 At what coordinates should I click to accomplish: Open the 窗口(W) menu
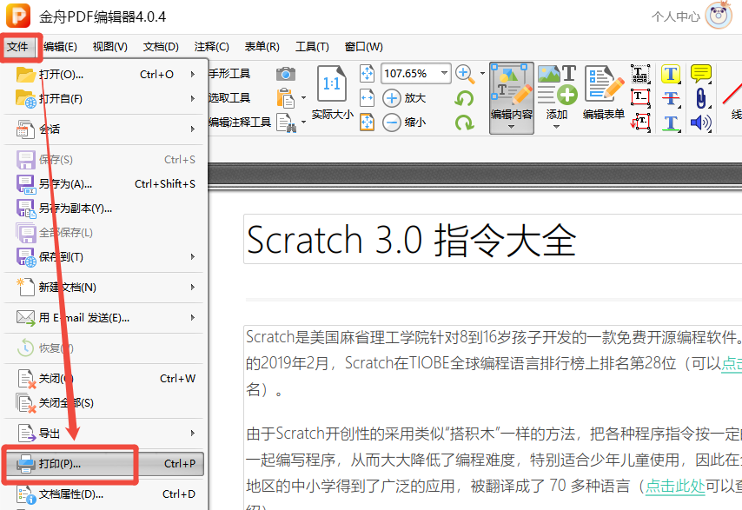[x=363, y=47]
